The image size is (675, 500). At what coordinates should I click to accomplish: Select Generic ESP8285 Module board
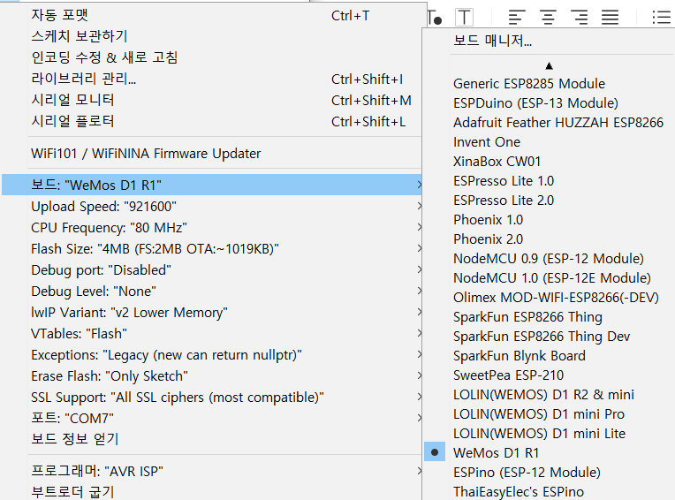[x=549, y=83]
